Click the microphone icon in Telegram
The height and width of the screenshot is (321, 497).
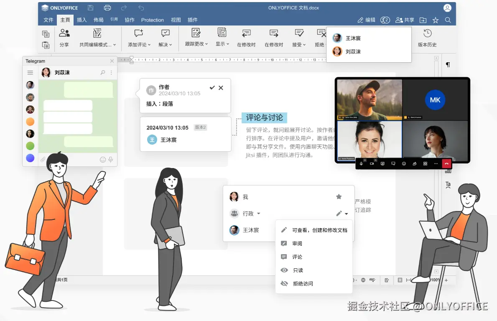click(x=111, y=159)
